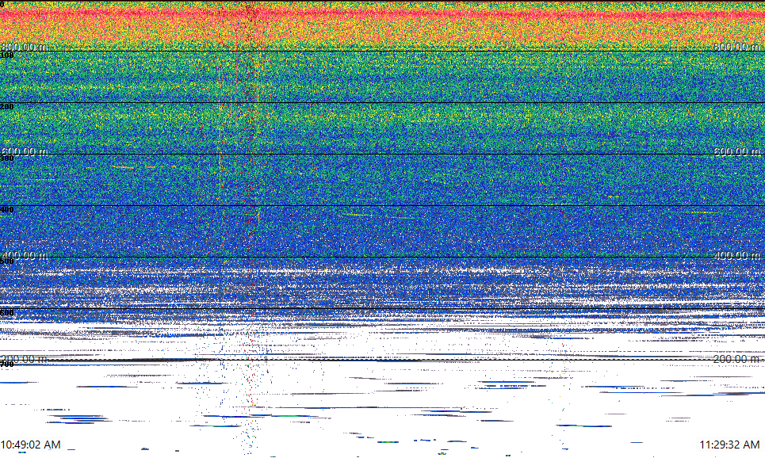This screenshot has width=765, height=458.
Task: Click the 300 range marker label
Action: [x=7, y=158]
